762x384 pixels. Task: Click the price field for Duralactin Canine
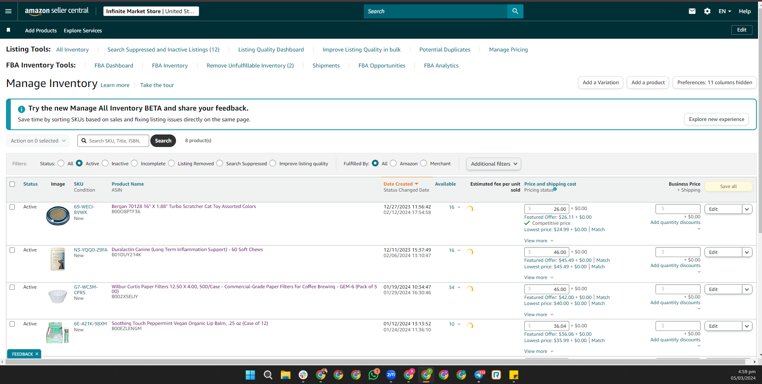point(547,252)
